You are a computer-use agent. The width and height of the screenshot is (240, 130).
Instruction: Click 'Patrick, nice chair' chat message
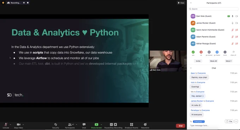tap(199, 78)
